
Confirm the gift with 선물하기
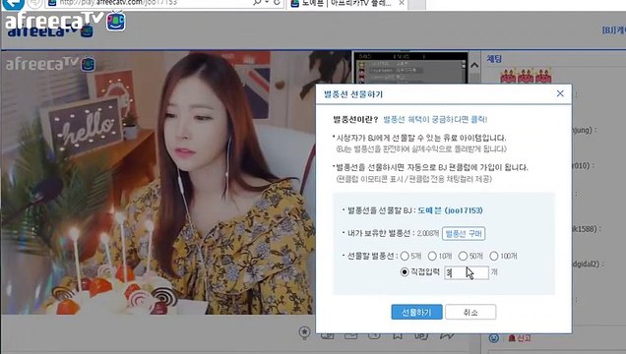(416, 312)
